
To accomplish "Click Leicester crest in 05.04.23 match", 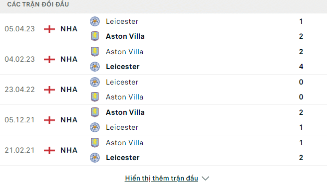I will point(95,21).
